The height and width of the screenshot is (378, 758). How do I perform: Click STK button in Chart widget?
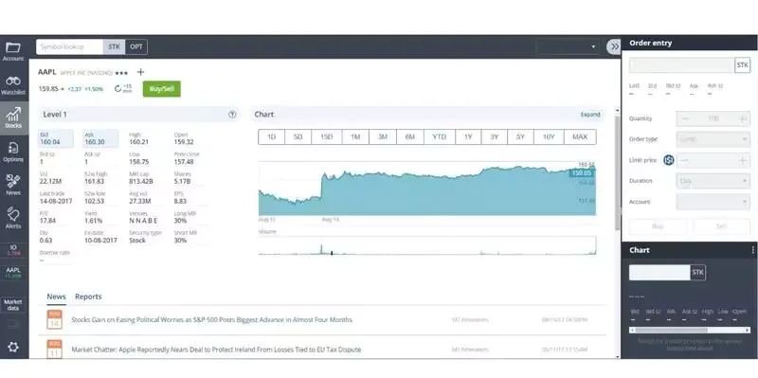[x=697, y=273]
